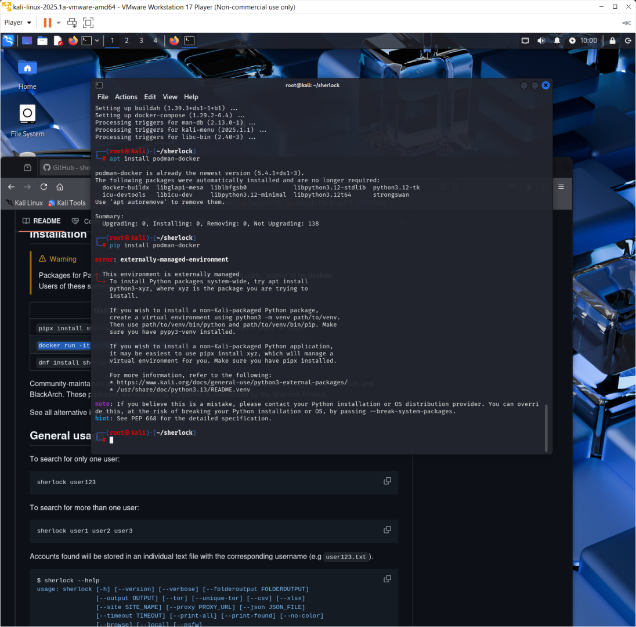This screenshot has width=636, height=627.
Task: Click the terminal scrollbar thumb
Action: coord(546,428)
